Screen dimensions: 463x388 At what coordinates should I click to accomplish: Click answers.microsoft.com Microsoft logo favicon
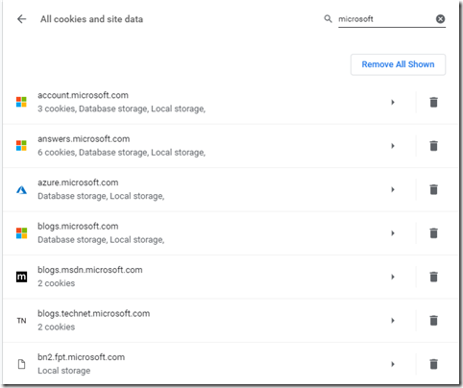[21, 146]
